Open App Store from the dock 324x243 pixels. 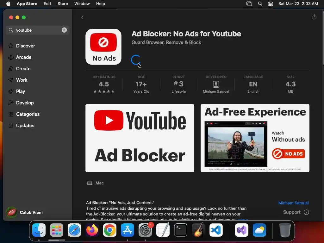128,230
